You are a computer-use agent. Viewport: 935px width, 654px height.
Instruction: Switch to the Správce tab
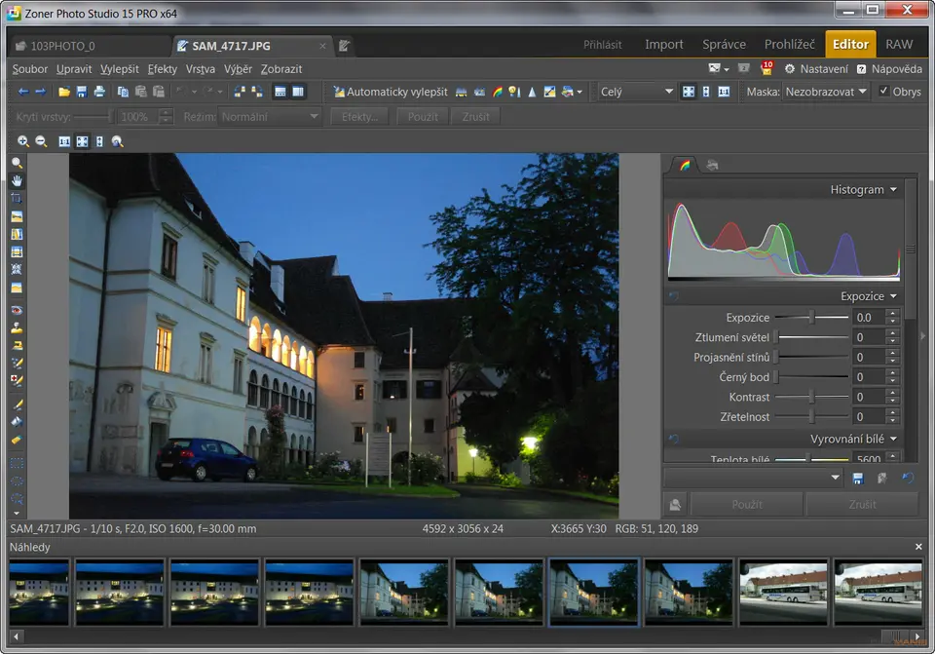[x=724, y=45]
